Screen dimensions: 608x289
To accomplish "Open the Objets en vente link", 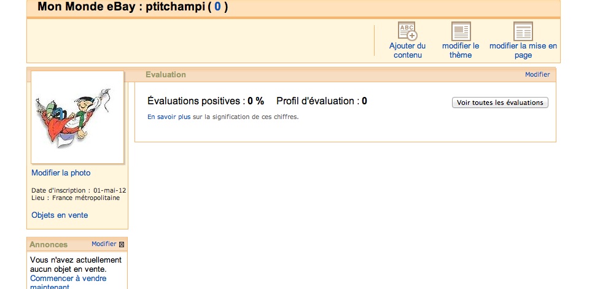I will click(x=60, y=215).
